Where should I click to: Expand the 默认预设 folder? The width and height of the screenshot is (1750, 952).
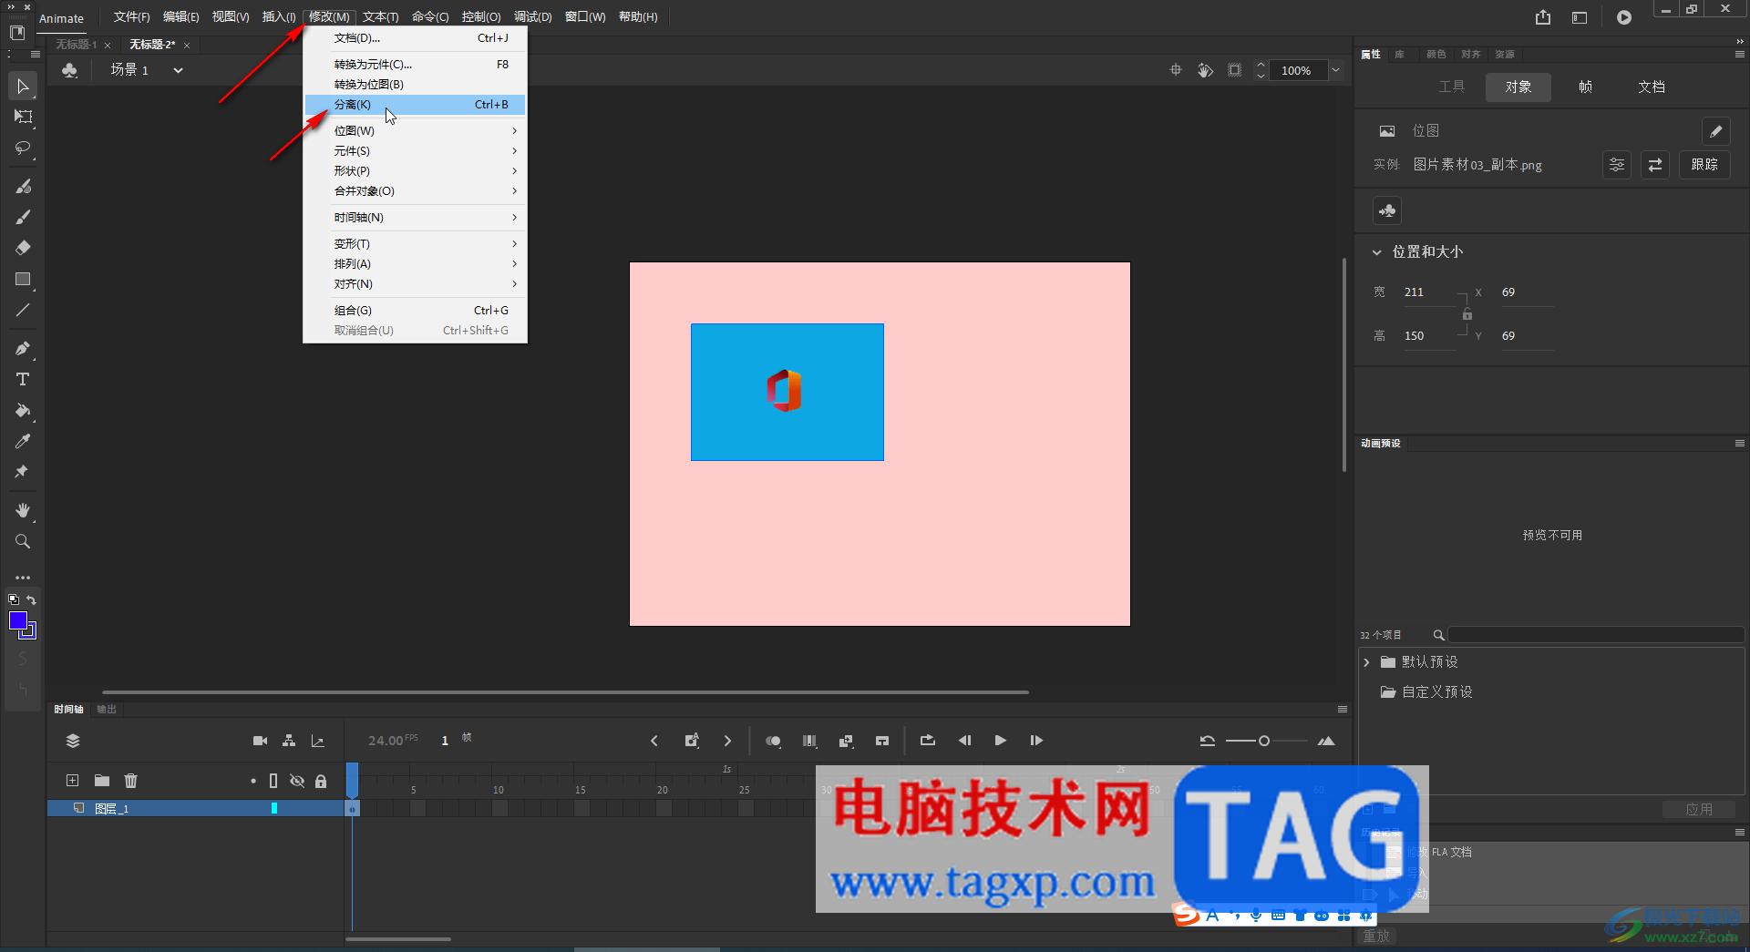pyautogui.click(x=1366, y=662)
